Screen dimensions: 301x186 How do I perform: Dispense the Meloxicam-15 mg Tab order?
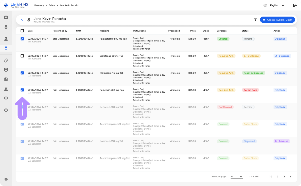point(280,73)
